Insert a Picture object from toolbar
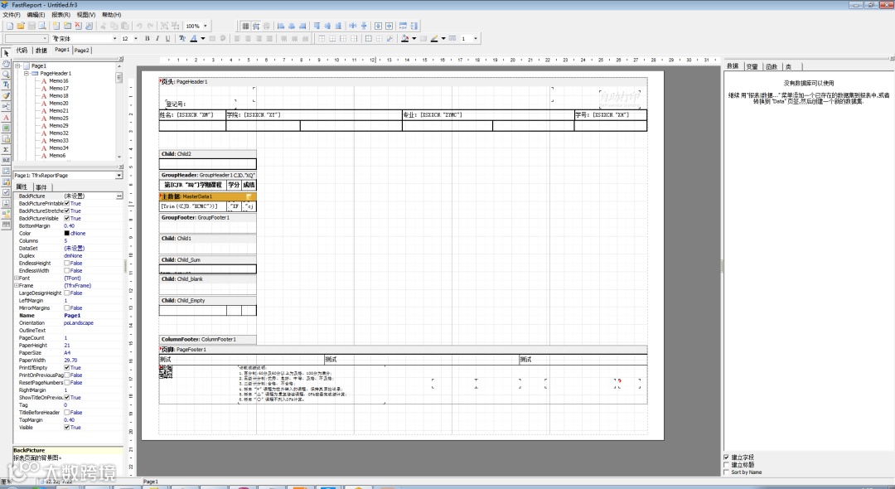895x489 pixels. [x=7, y=128]
